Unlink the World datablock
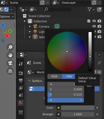 [x=99, y=72]
